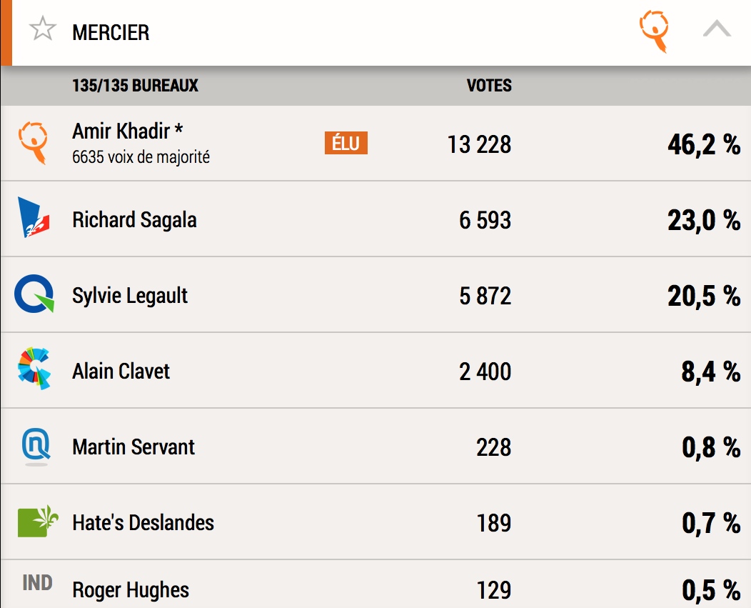This screenshot has height=608, width=751.
Task: Click Richard Sagala's party logo
Action: coord(34,218)
